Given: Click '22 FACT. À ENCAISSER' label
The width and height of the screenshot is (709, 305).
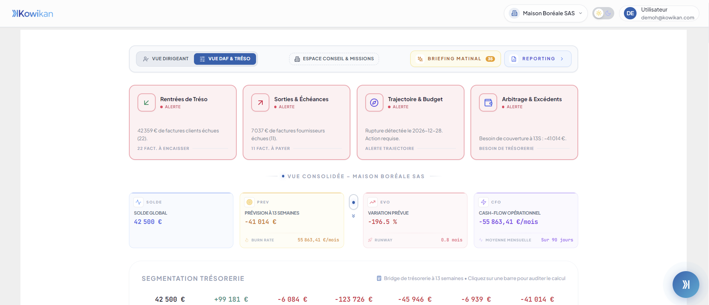Looking at the screenshot, I should [163, 148].
